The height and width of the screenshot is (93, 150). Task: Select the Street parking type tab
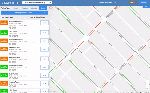(x=43, y=8)
